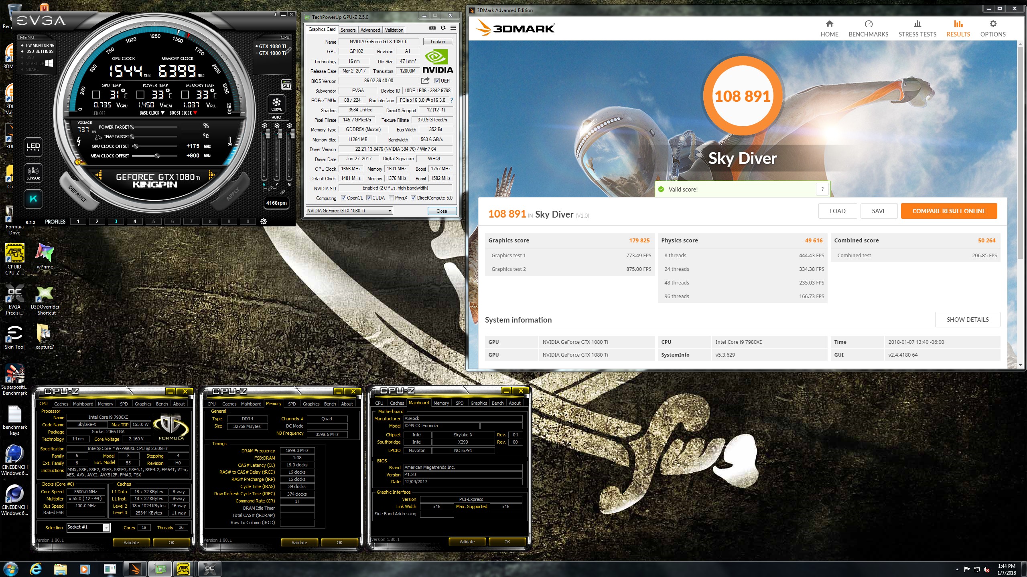Screen dimensions: 1027x577
Task: Click the Windows startup icon in EVGA menu
Action: pos(49,63)
